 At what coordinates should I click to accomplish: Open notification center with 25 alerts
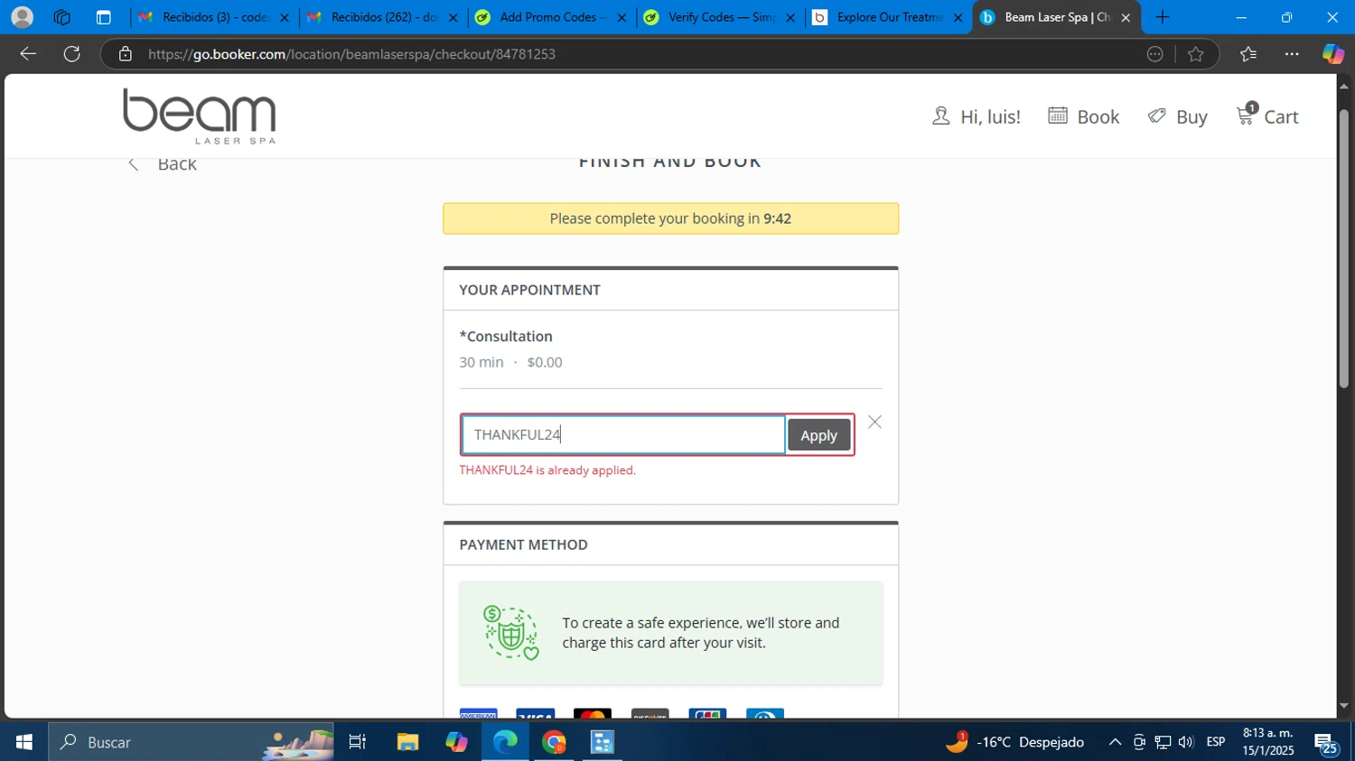[x=1326, y=743]
